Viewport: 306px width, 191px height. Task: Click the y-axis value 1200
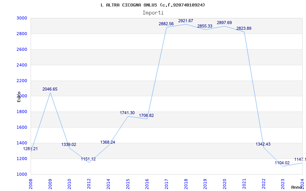tap(22, 159)
